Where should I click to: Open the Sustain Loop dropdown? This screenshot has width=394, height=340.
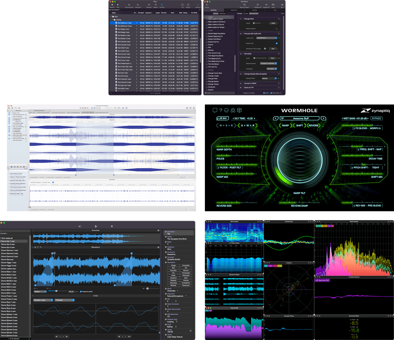[43, 300]
